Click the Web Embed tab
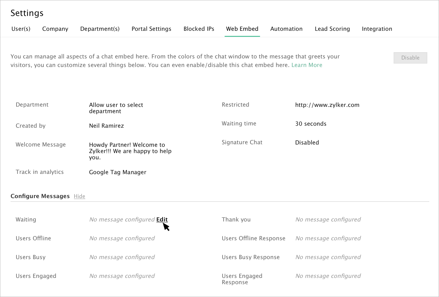This screenshot has width=439, height=297. pos(242,29)
